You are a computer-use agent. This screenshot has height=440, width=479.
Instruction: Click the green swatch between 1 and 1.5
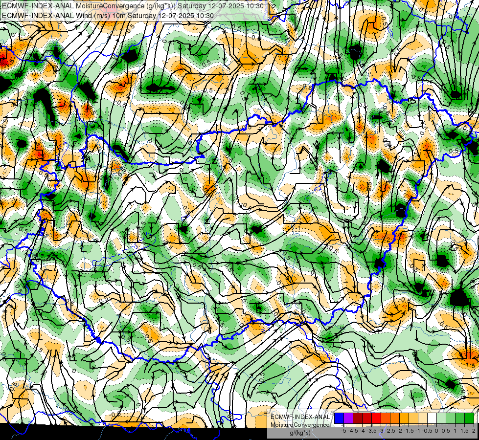tap(460, 418)
